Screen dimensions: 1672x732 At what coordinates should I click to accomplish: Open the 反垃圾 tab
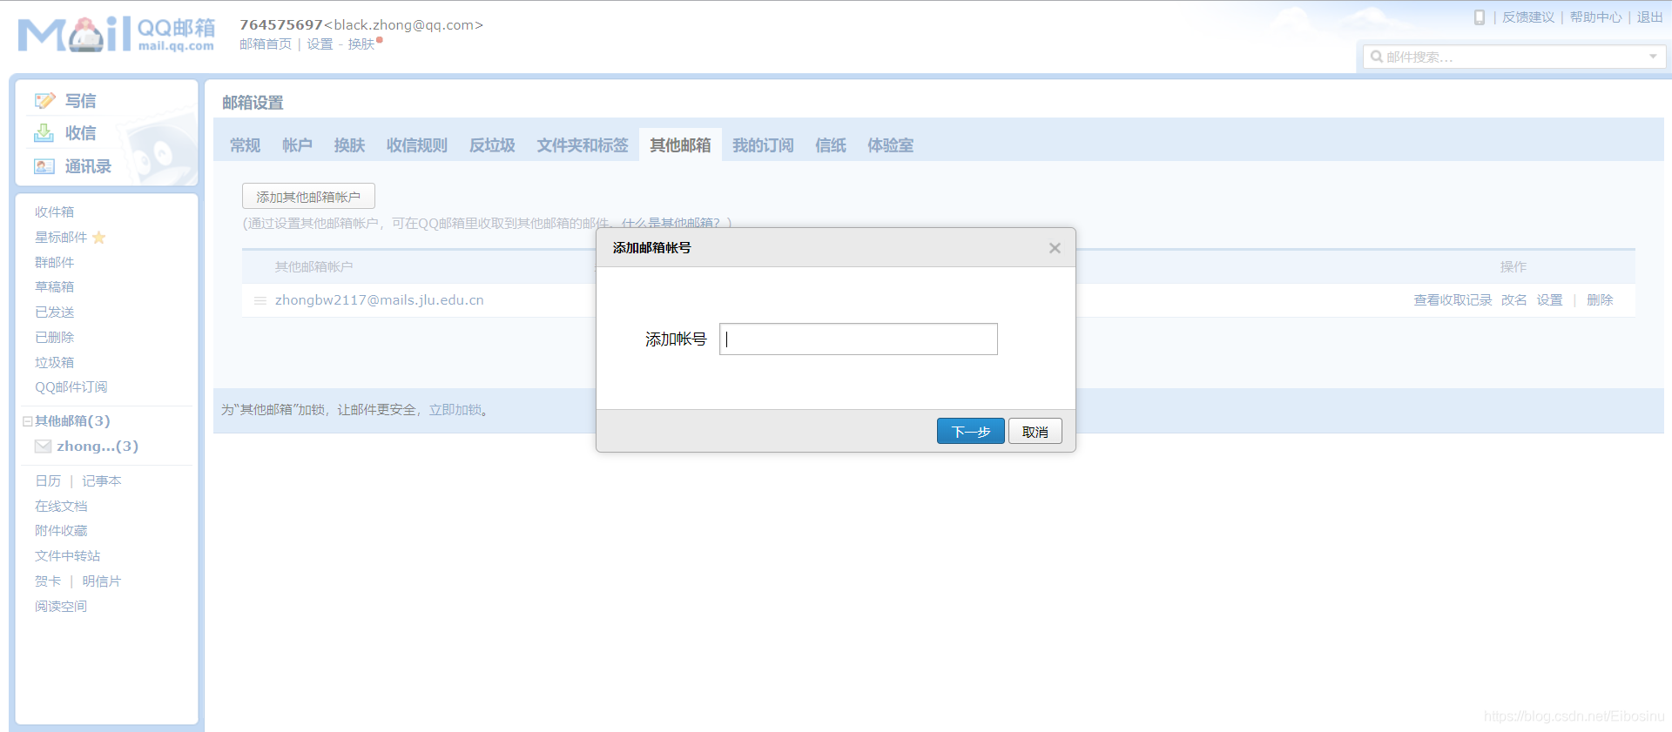(492, 145)
